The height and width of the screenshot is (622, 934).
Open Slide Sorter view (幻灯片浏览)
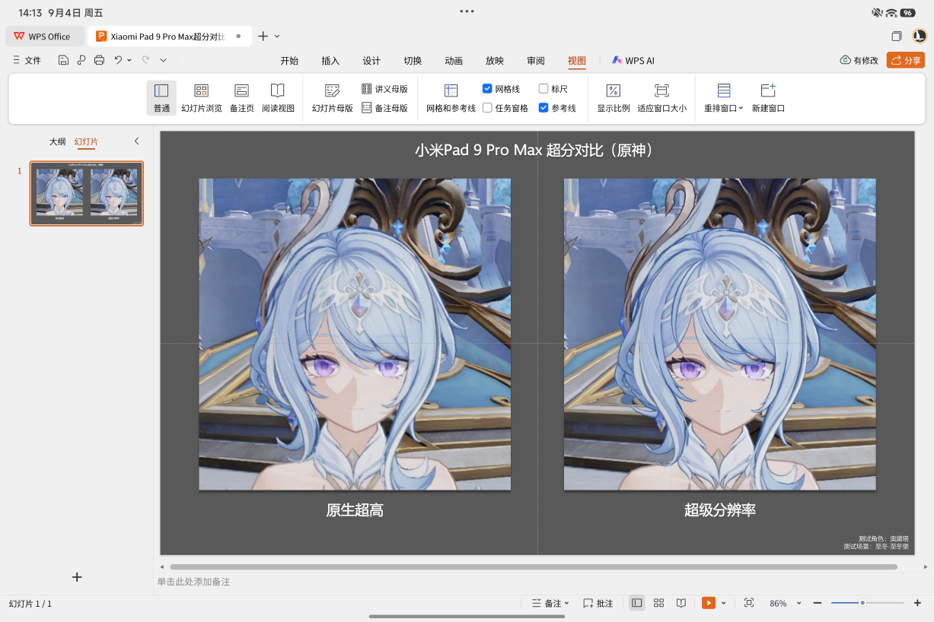pos(201,98)
